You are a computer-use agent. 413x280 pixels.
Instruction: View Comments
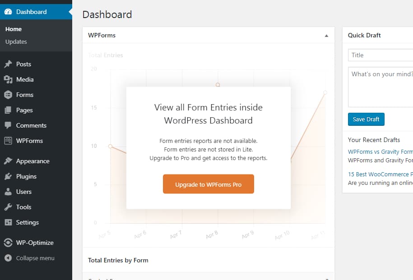(x=28, y=125)
